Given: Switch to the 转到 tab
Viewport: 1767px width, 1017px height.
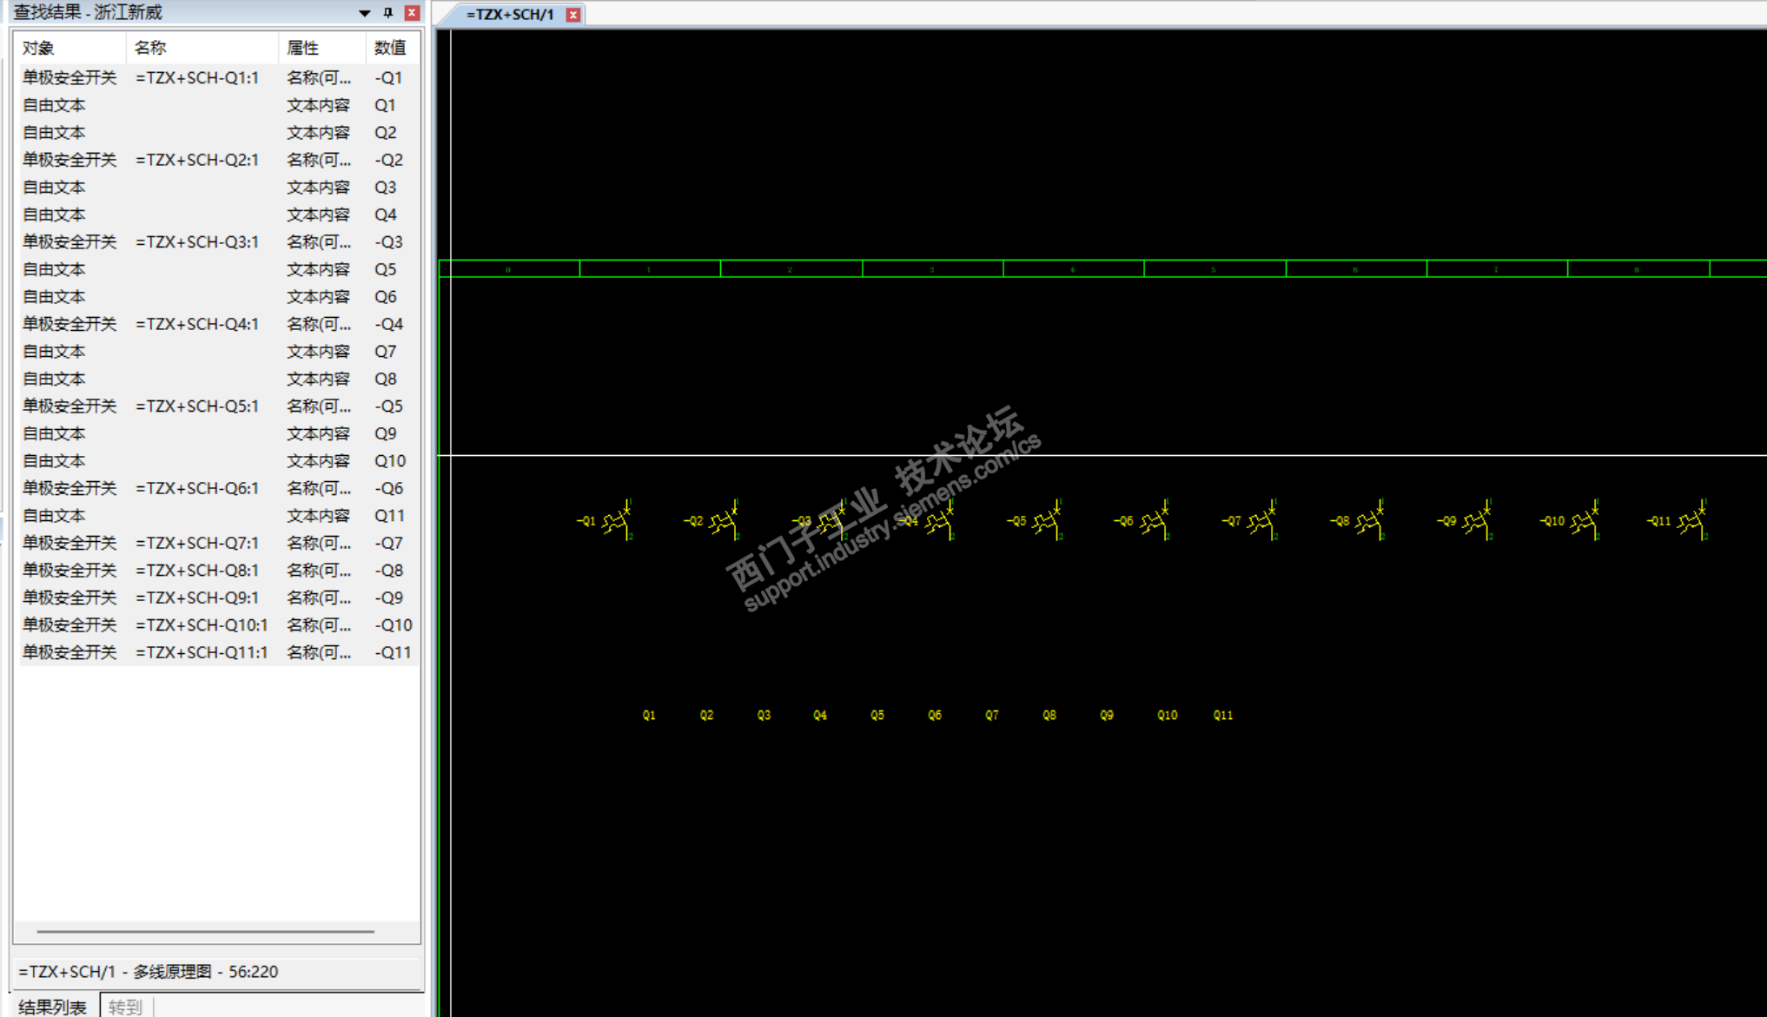Looking at the screenshot, I should [125, 1007].
